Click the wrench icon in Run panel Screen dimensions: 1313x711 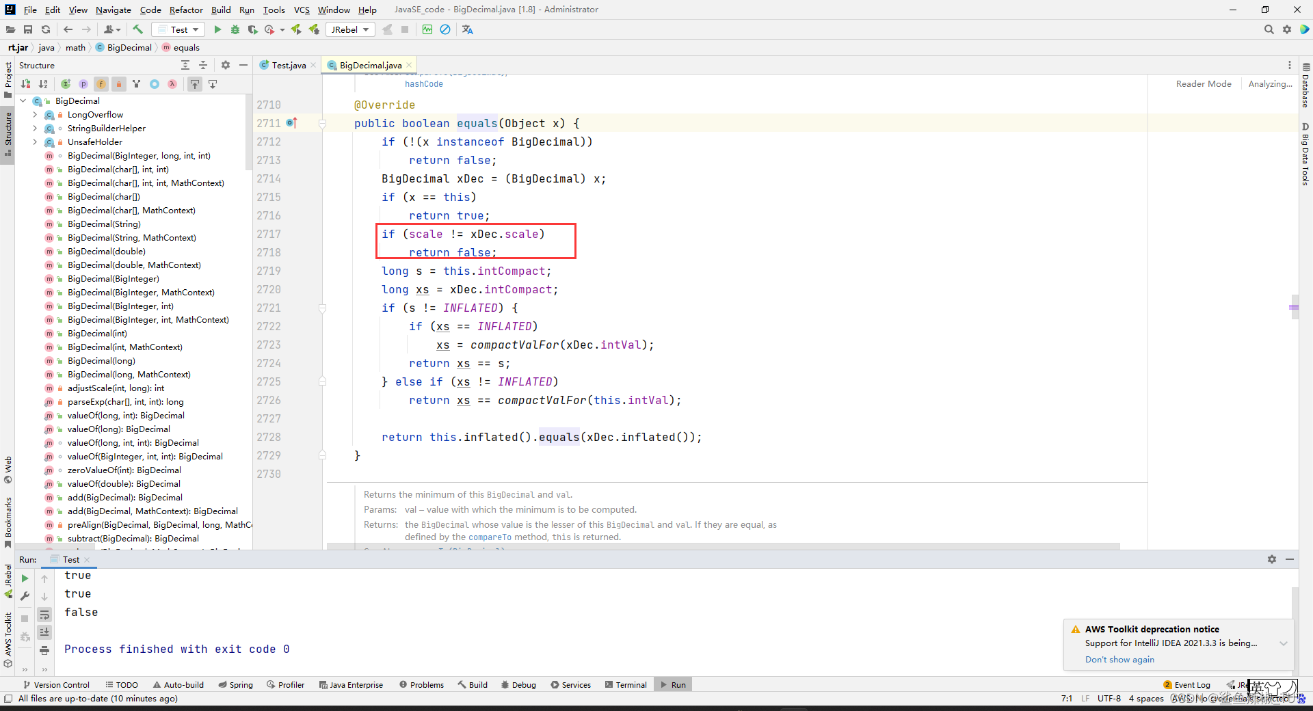[x=25, y=596]
